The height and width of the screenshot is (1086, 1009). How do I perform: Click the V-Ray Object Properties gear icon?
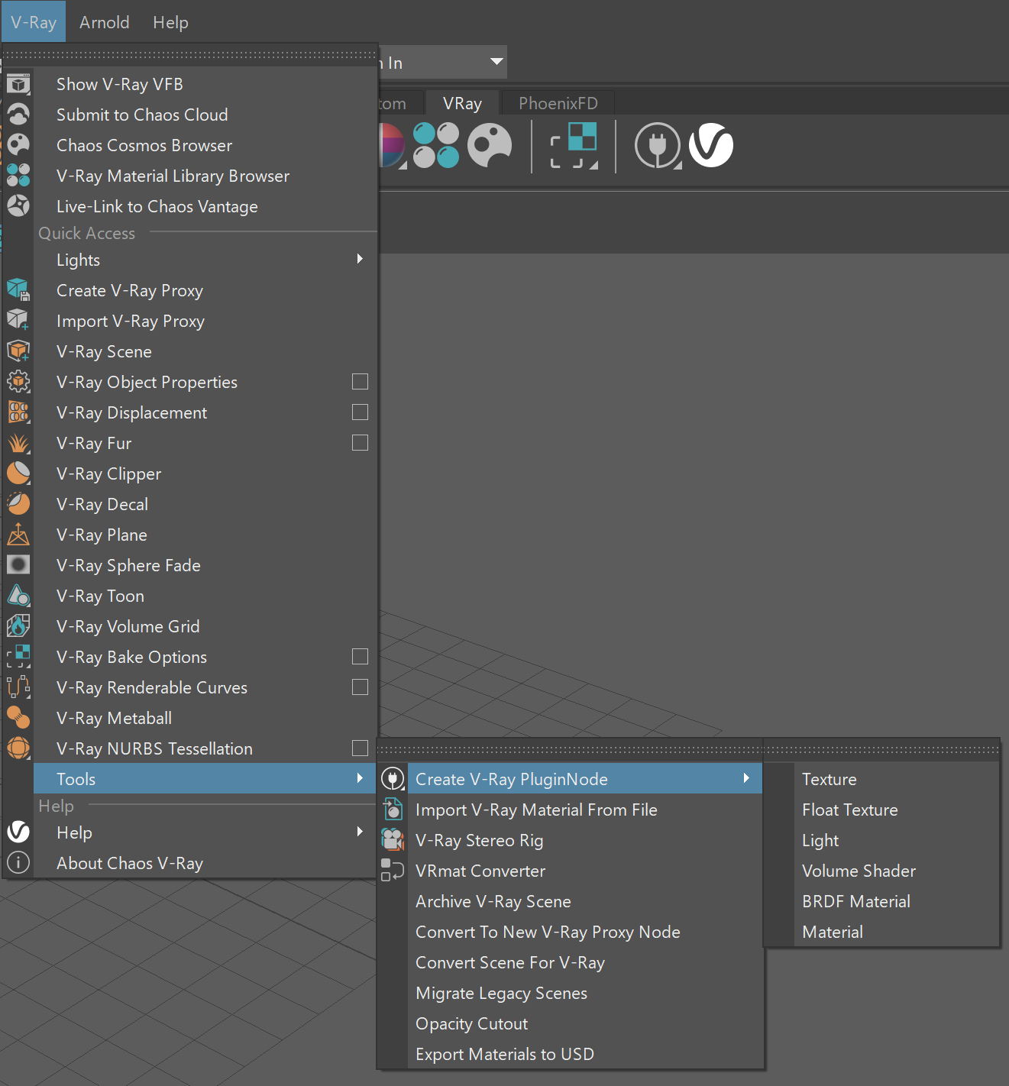pyautogui.click(x=18, y=382)
